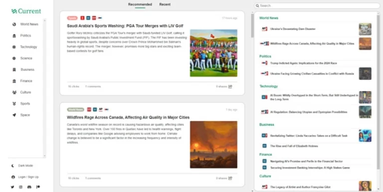Open the Patreon social icon
The width and height of the screenshot is (383, 192).
[x=38, y=187]
